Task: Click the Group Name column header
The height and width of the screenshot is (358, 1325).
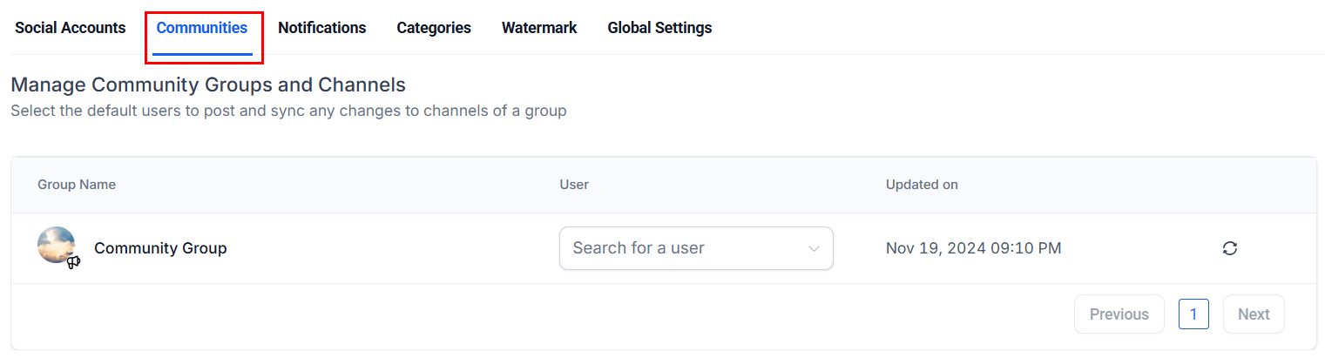Action: coord(77,185)
